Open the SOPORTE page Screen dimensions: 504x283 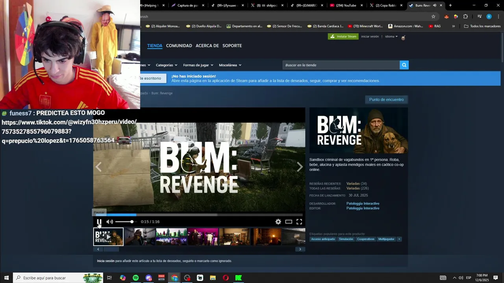[x=232, y=46]
